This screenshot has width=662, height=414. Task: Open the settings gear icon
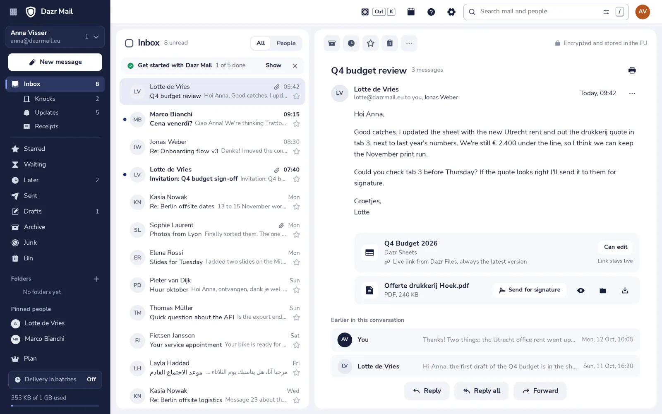coord(451,12)
